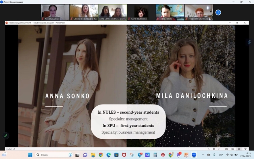Switch to Normal view in PowerPoint status bar
Image resolution: width=254 pixels, height=159 pixels.
227,149
